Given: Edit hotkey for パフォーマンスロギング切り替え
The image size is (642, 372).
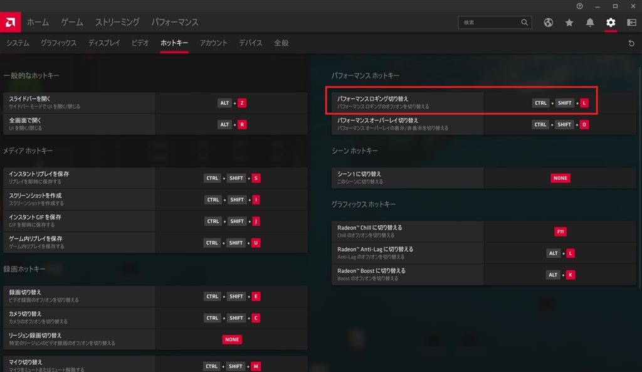Looking at the screenshot, I should coord(560,103).
